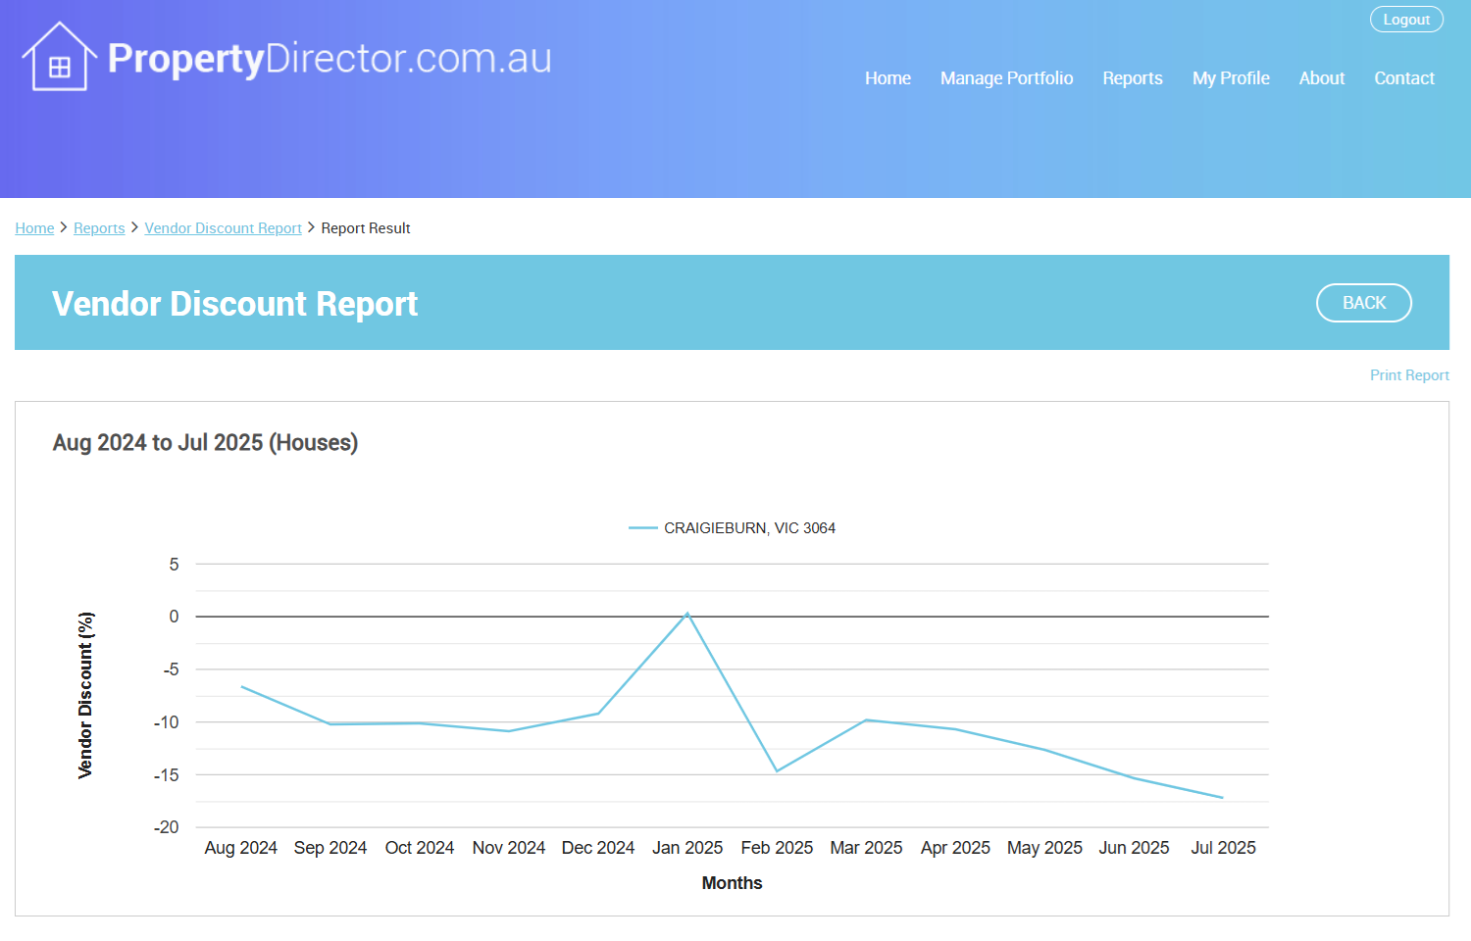Click the Nov 2024 x-axis label
The image size is (1471, 941).
pyautogui.click(x=509, y=848)
